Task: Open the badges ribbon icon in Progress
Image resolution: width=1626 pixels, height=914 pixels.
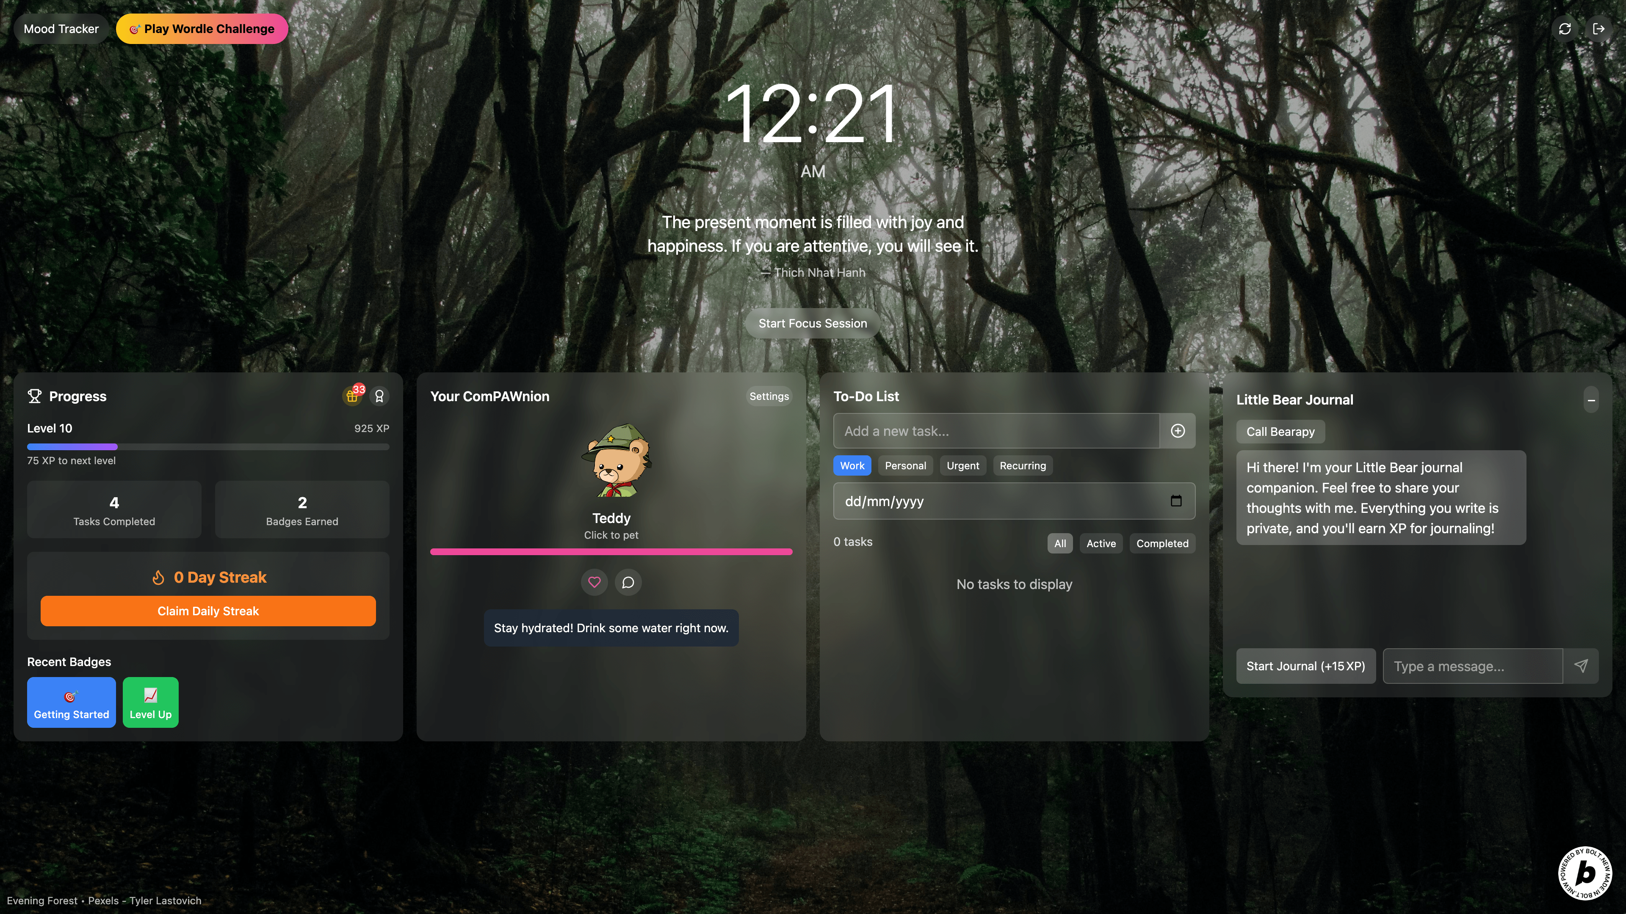Action: 379,396
